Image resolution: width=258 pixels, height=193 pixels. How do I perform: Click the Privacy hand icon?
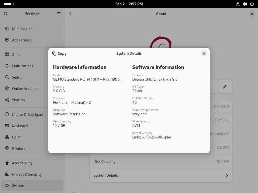click(x=7, y=174)
